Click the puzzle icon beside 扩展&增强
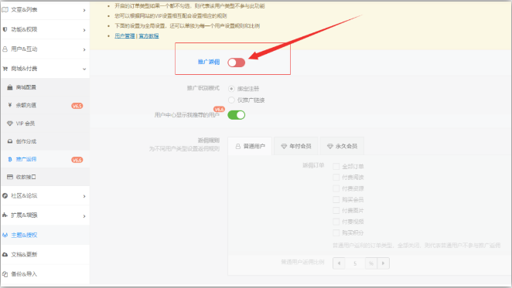512x288 pixels. coord(5,215)
